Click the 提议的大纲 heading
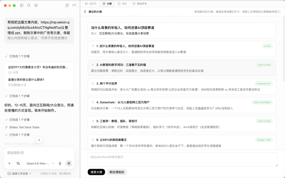Screen dimensions: 285x178 tap(95, 12)
